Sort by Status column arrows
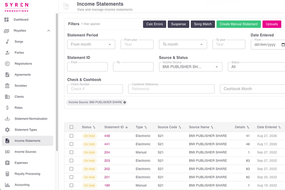 [94, 127]
